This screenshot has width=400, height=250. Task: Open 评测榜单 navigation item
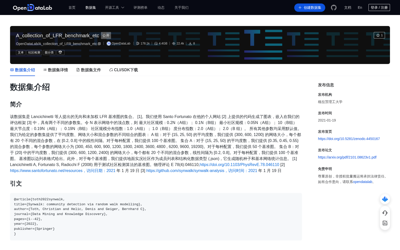[x=140, y=7]
